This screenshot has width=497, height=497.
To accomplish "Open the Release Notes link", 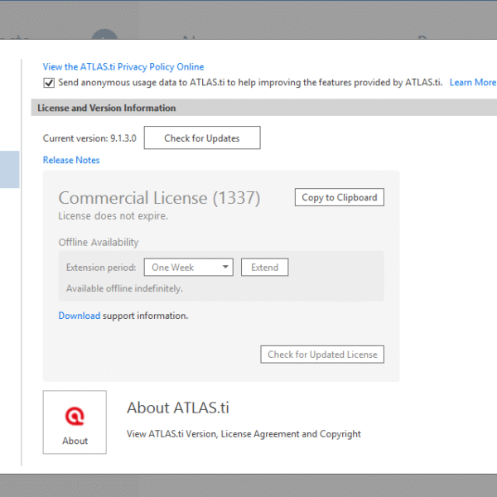I will click(71, 160).
